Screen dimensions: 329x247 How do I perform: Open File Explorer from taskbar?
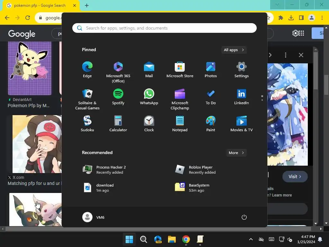click(172, 239)
